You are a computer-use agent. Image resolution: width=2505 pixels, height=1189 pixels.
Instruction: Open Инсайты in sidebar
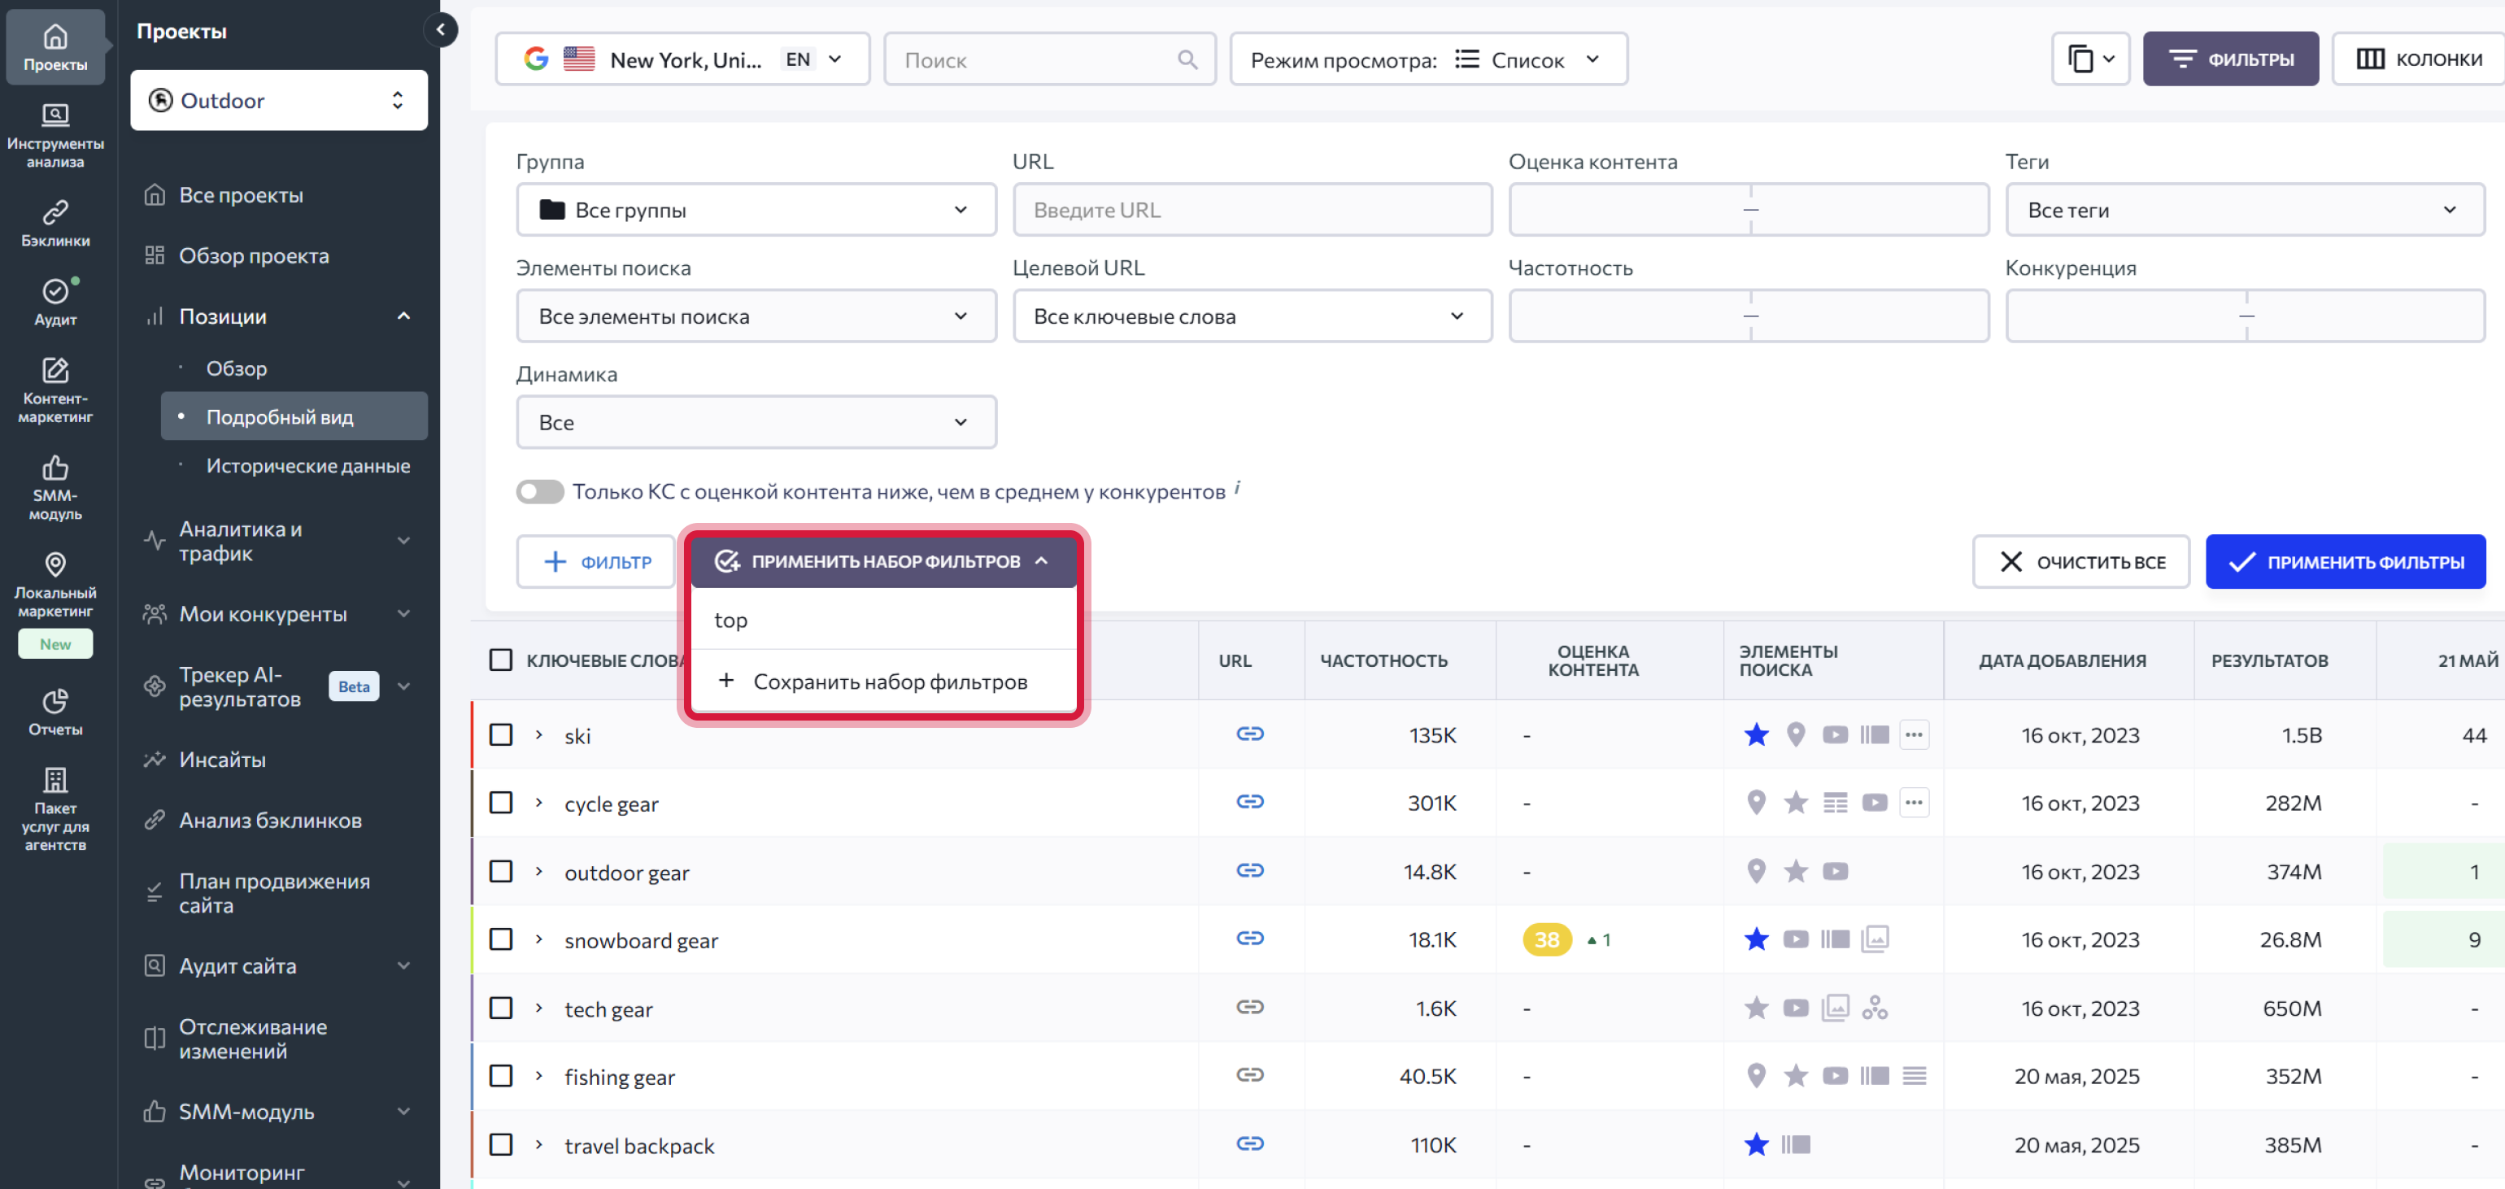click(222, 760)
